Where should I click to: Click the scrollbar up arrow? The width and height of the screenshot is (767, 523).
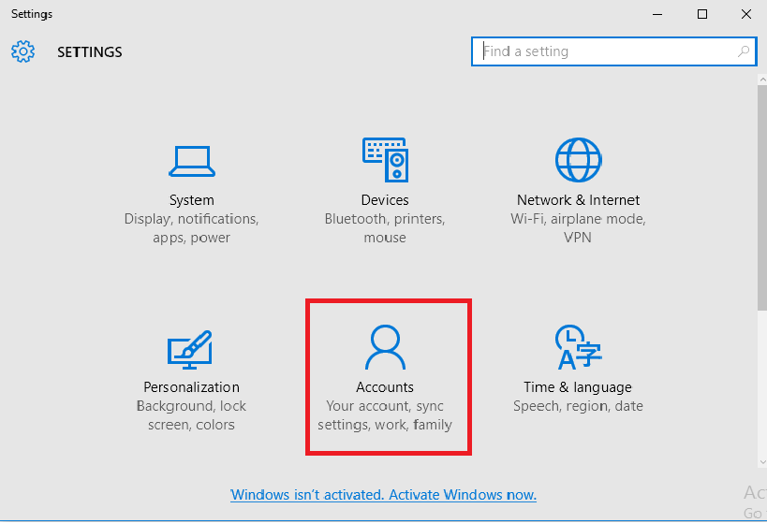(x=762, y=80)
